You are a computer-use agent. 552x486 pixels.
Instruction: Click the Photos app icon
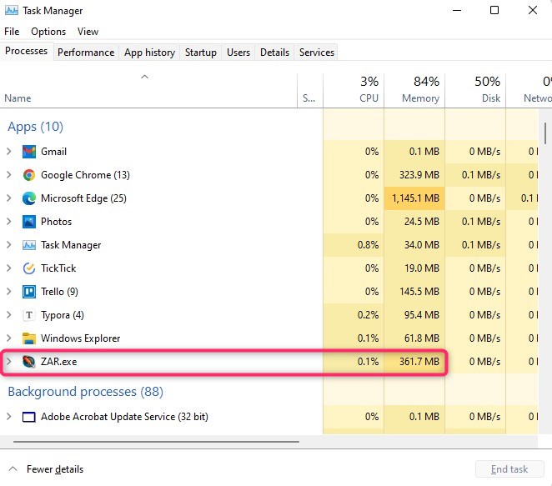point(29,222)
